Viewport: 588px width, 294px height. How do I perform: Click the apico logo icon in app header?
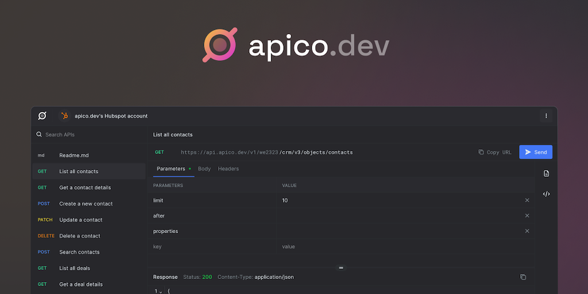(x=42, y=116)
